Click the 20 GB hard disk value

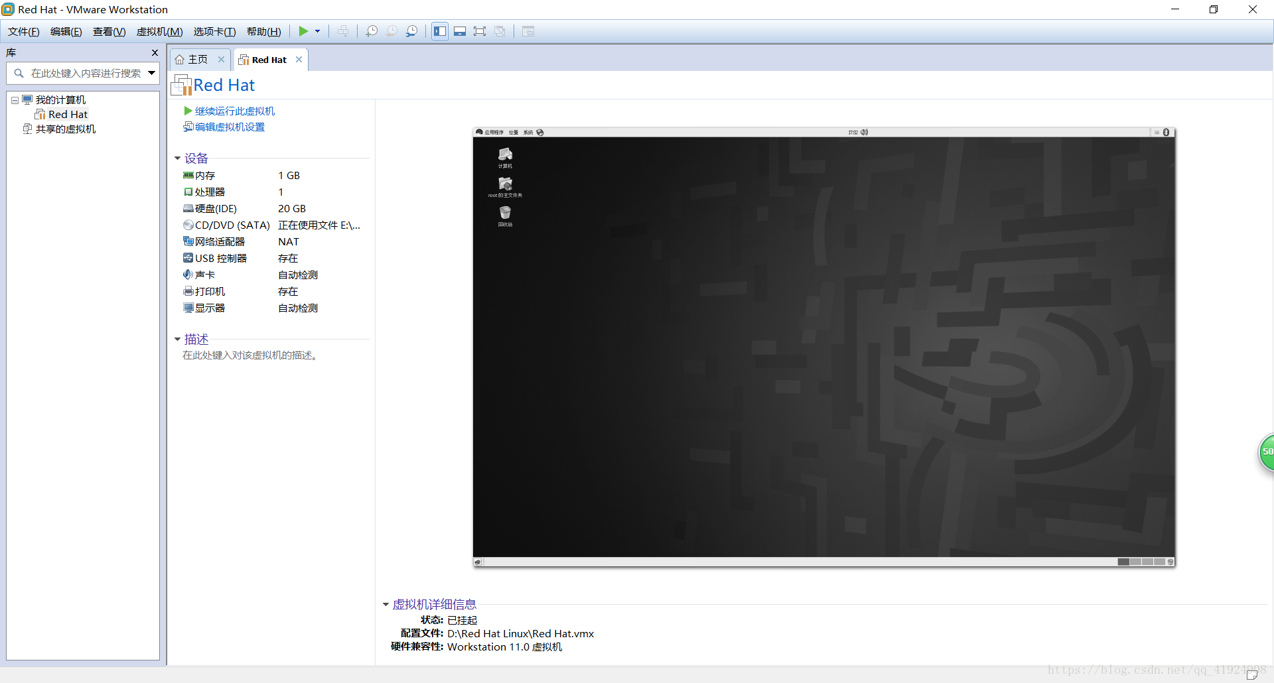292,209
